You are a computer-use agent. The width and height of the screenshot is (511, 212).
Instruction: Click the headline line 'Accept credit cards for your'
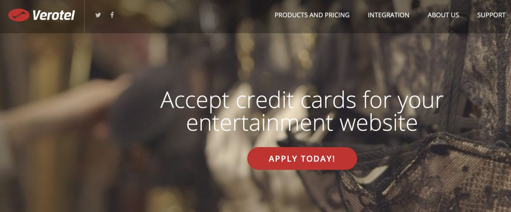(x=302, y=101)
